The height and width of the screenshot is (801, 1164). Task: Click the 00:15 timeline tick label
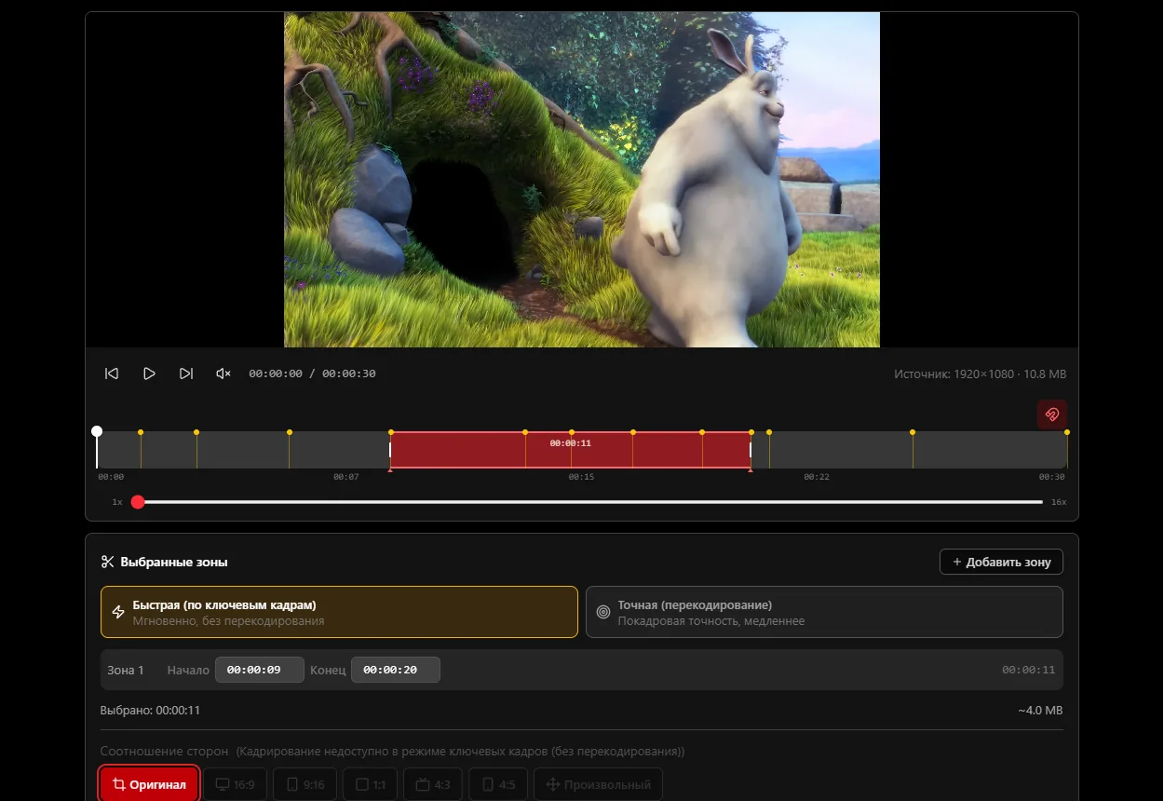coord(581,477)
